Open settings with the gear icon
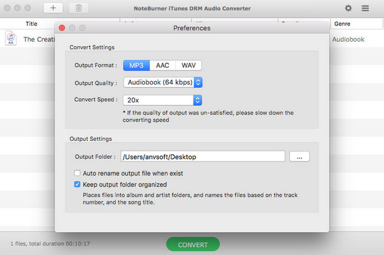The image size is (384, 255). tap(348, 8)
